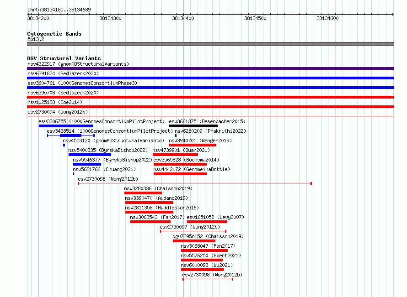Click the Cytogenetic Bands track title
Image resolution: width=407 pixels, height=297 pixels.
(54, 34)
